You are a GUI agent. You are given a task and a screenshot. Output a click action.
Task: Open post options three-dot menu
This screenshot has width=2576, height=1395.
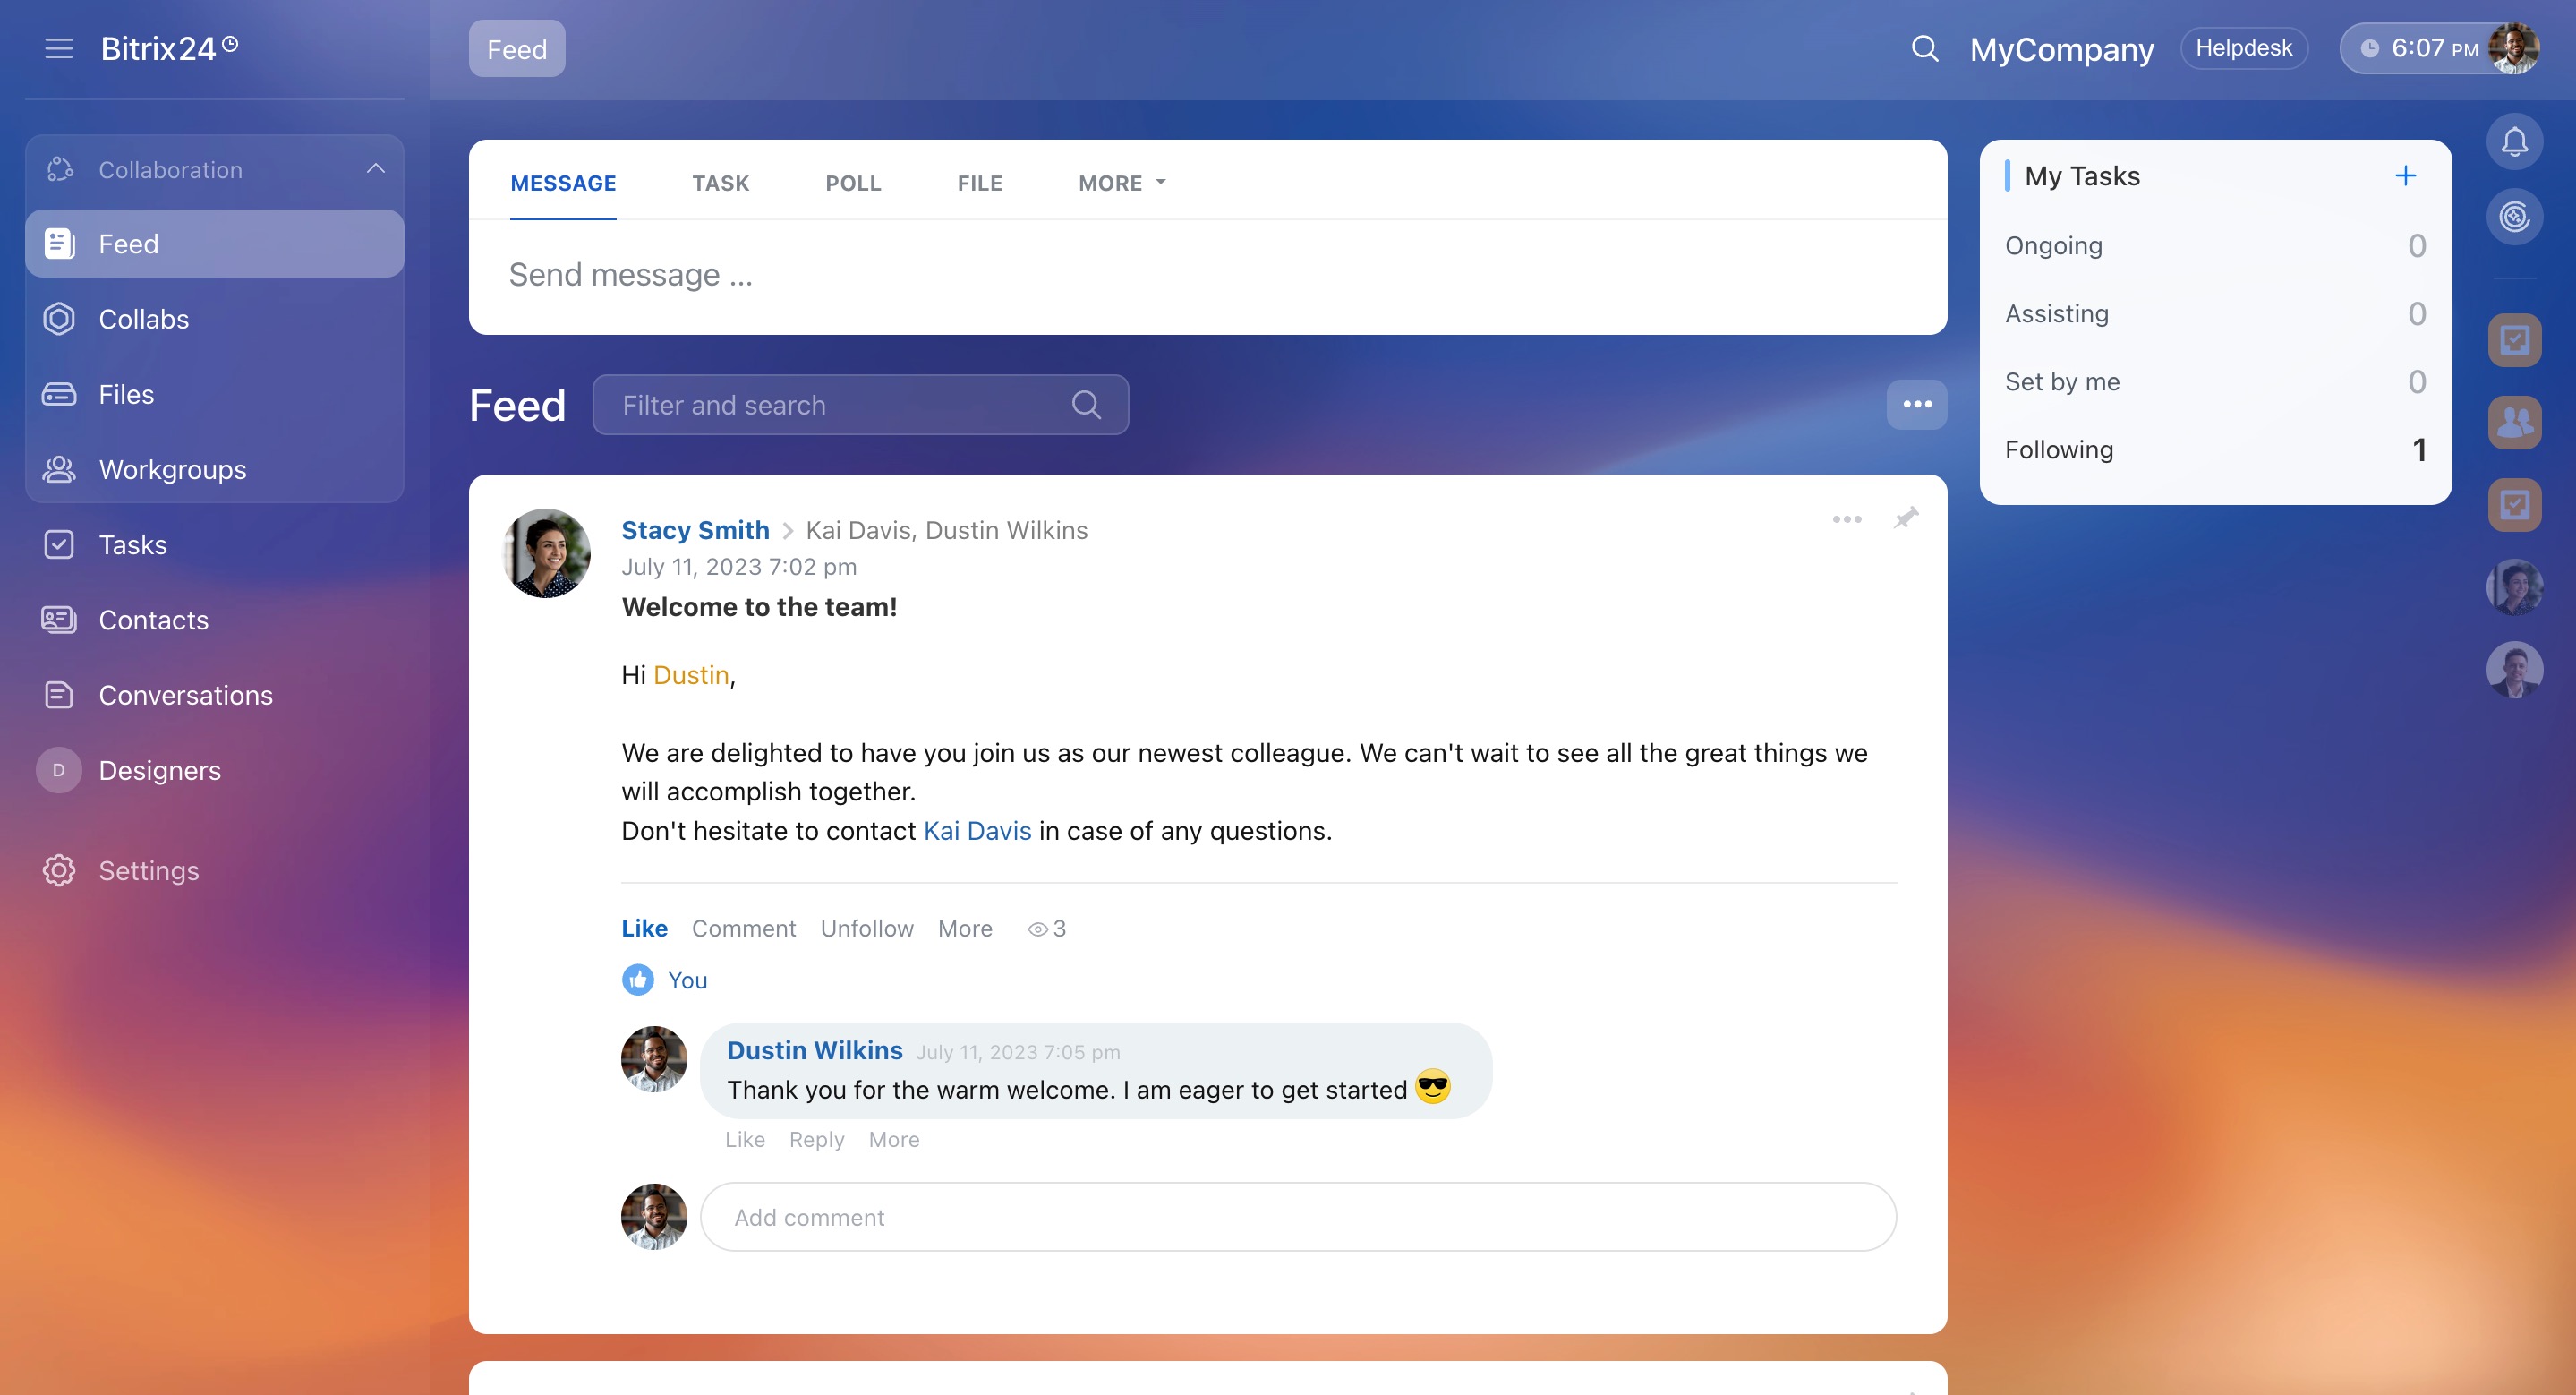1846,519
